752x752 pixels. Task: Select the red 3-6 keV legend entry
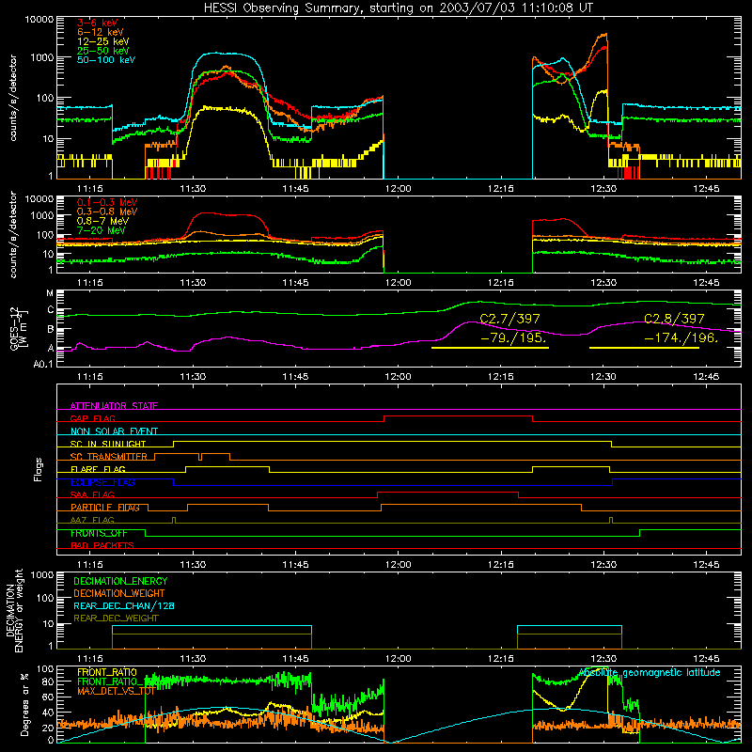click(98, 23)
